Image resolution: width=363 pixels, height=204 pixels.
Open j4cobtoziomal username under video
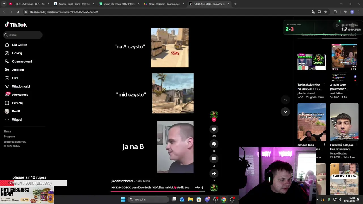pos(122,181)
